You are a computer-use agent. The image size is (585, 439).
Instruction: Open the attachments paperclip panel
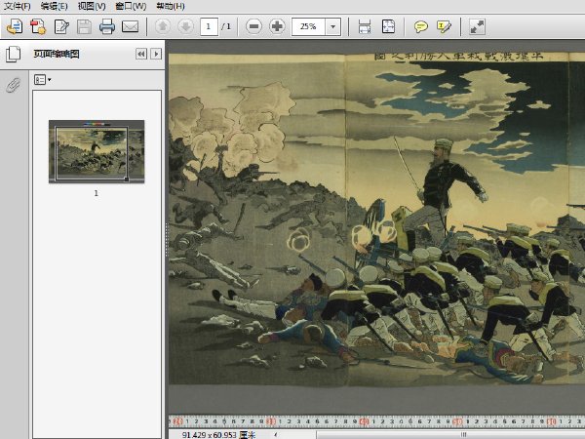13,85
